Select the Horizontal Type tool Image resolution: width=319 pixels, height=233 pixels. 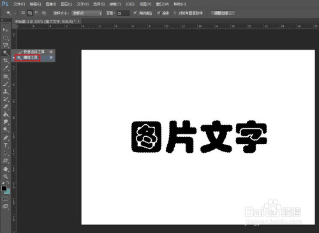6,145
